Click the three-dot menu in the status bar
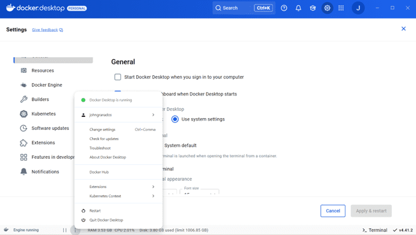Screen dimensions: 416x235 (75, 230)
